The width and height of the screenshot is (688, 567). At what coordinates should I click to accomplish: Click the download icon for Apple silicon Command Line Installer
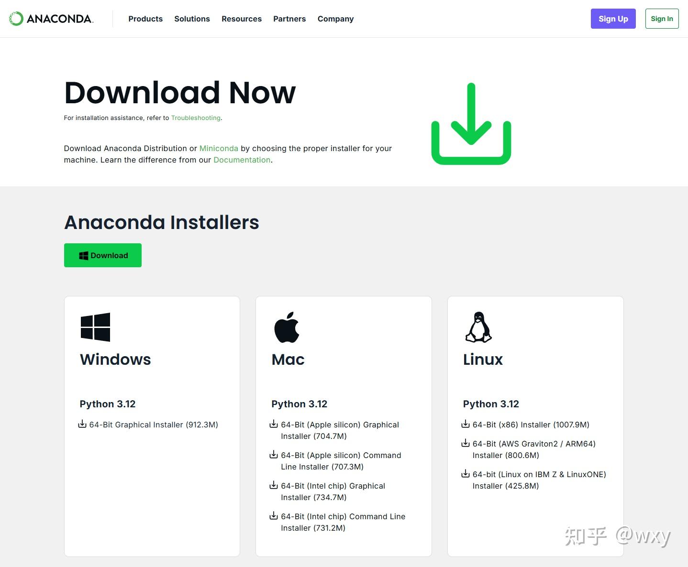274,454
